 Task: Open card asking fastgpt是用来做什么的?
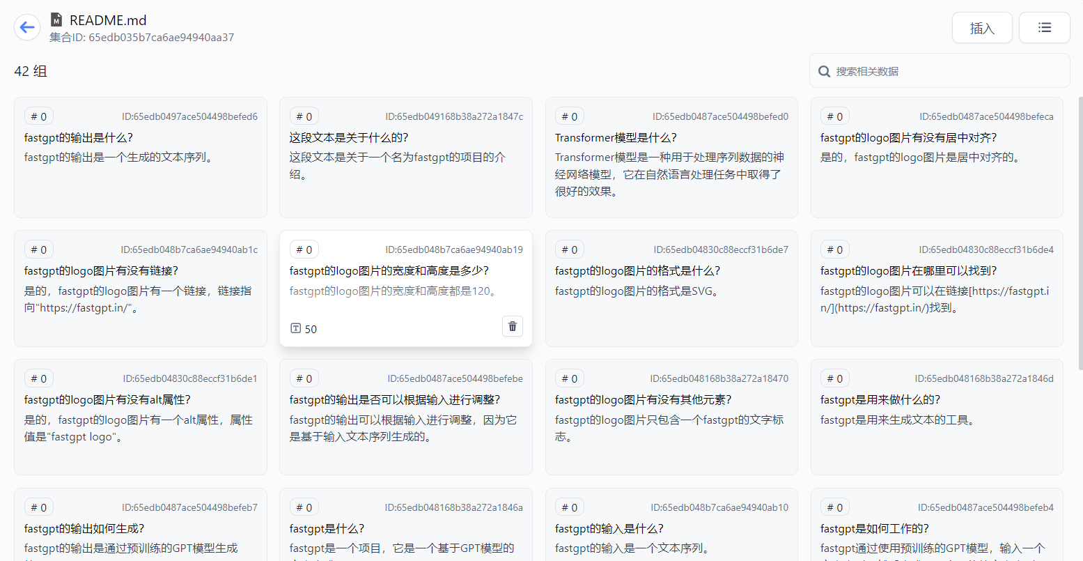(x=937, y=417)
